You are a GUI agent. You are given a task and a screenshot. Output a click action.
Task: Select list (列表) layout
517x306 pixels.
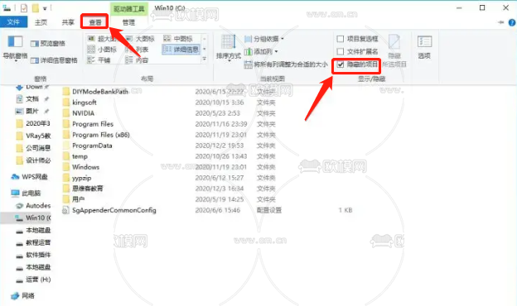[x=138, y=50]
